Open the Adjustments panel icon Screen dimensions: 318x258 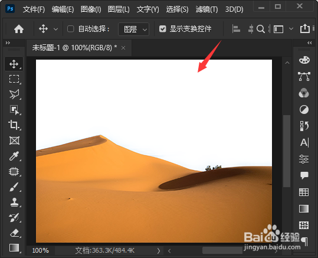click(304, 110)
